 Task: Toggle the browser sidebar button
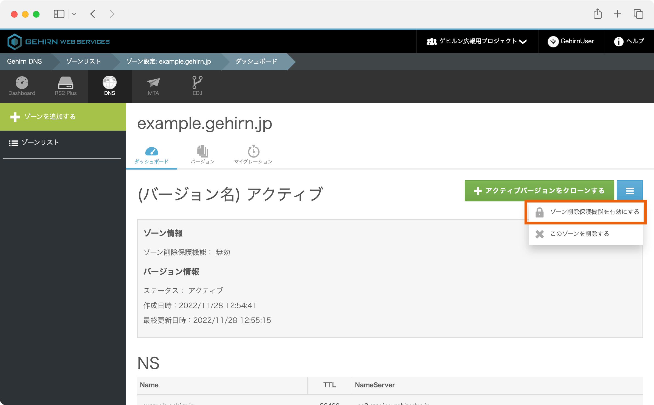coord(58,14)
